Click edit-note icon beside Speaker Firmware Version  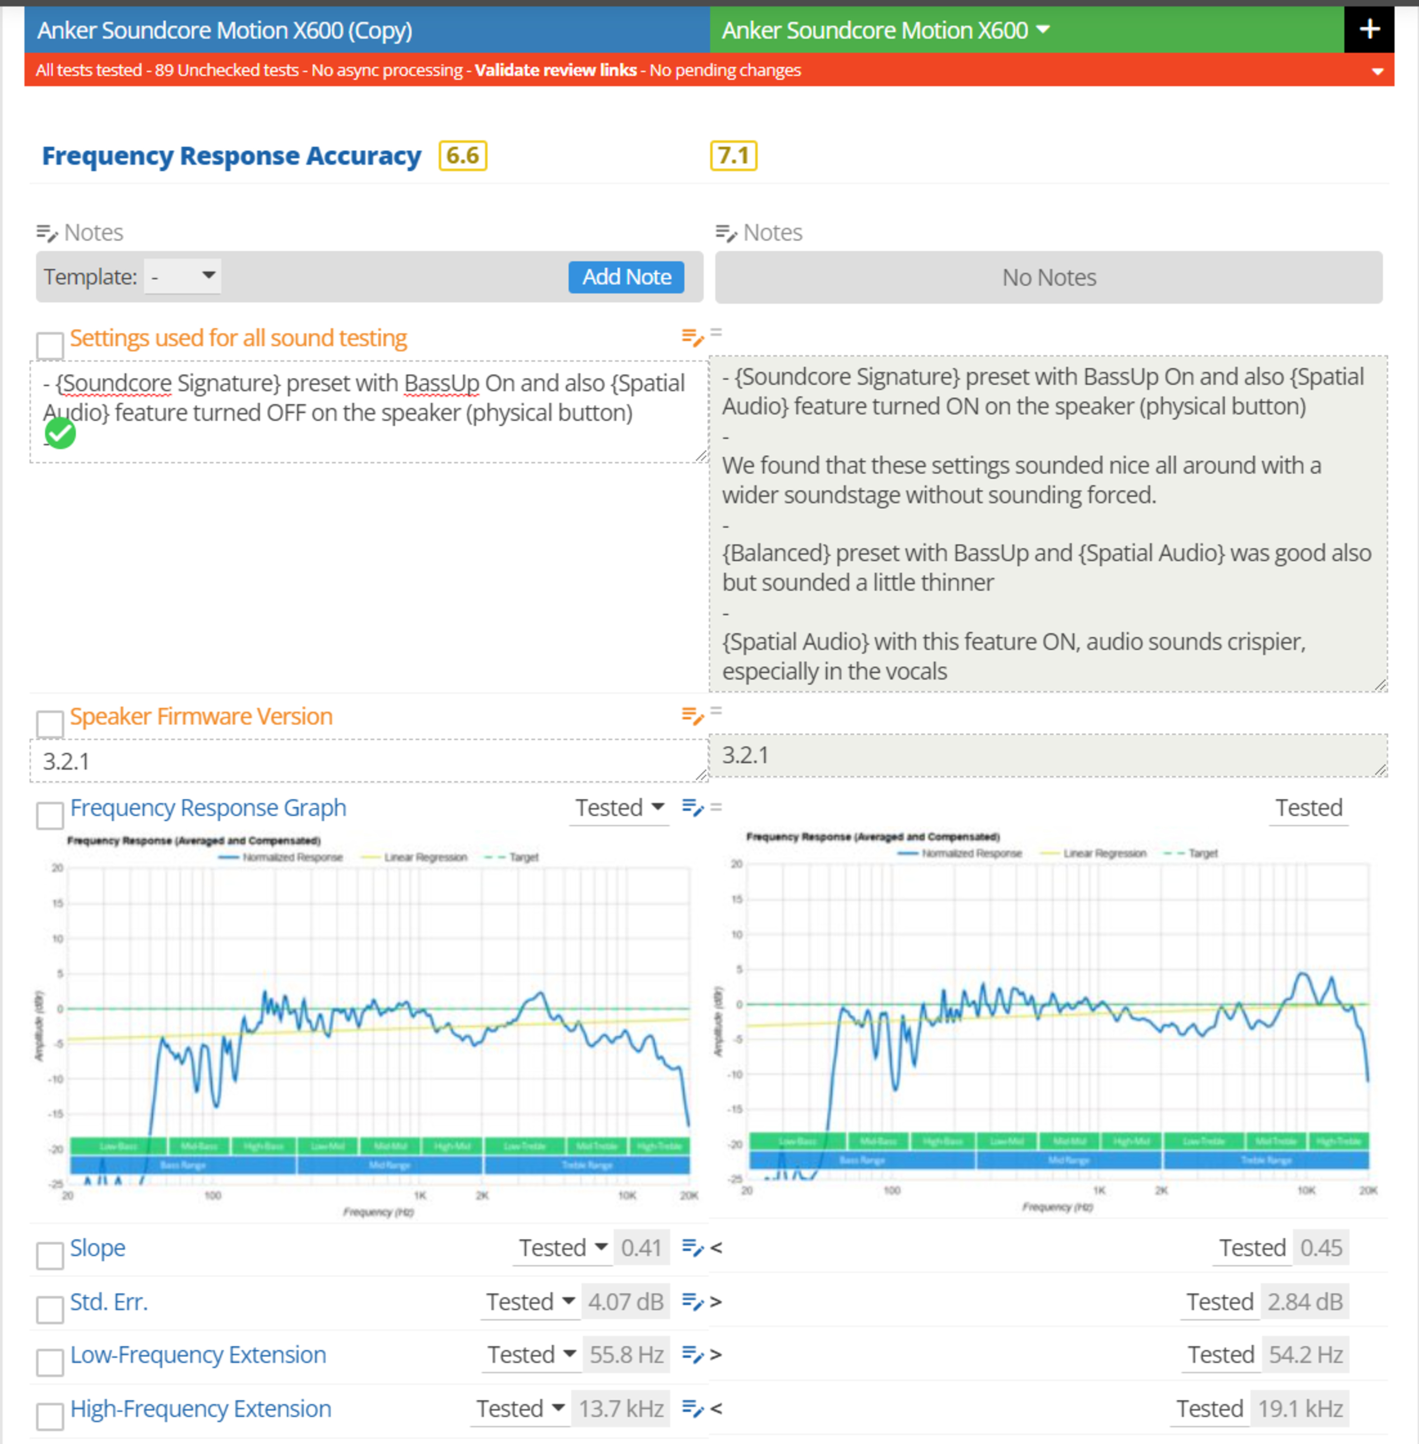(692, 716)
